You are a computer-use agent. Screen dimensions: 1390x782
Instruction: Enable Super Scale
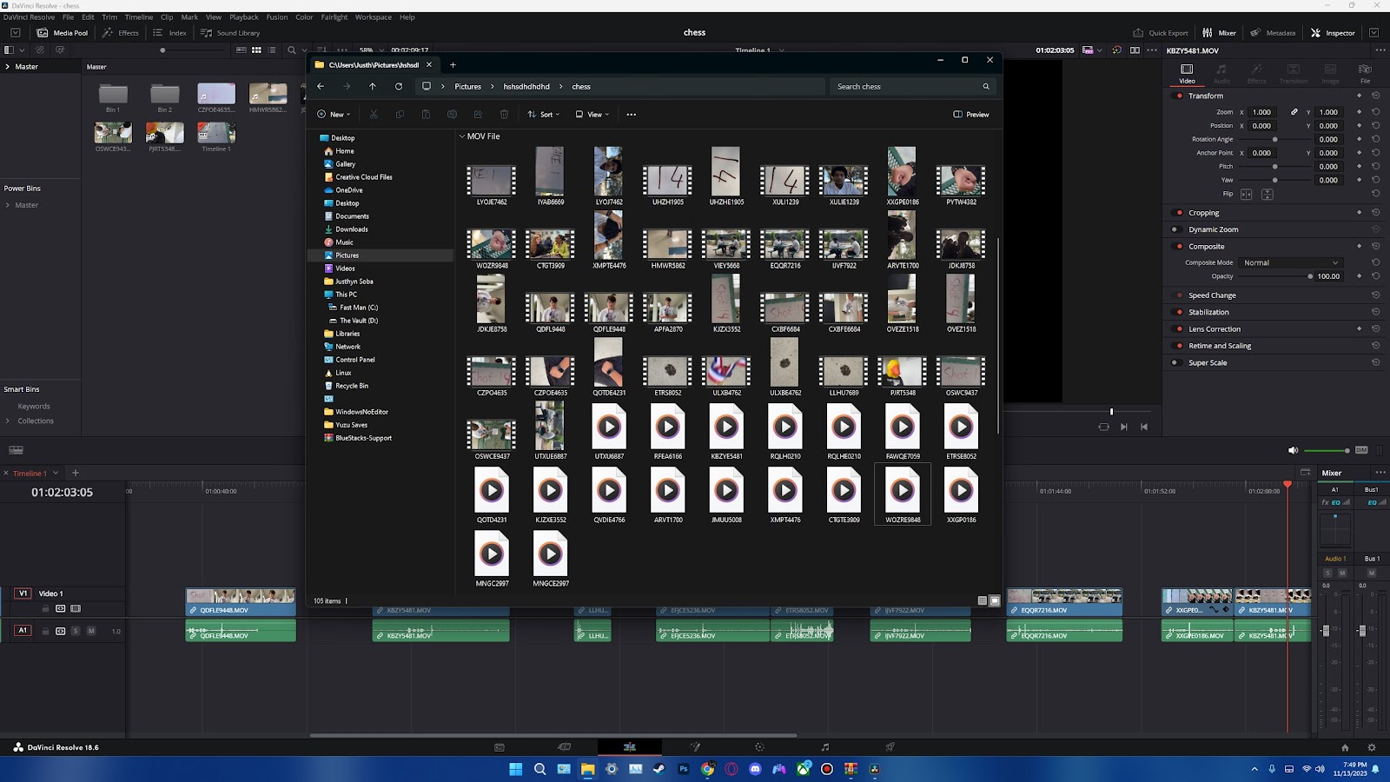[x=1175, y=363]
